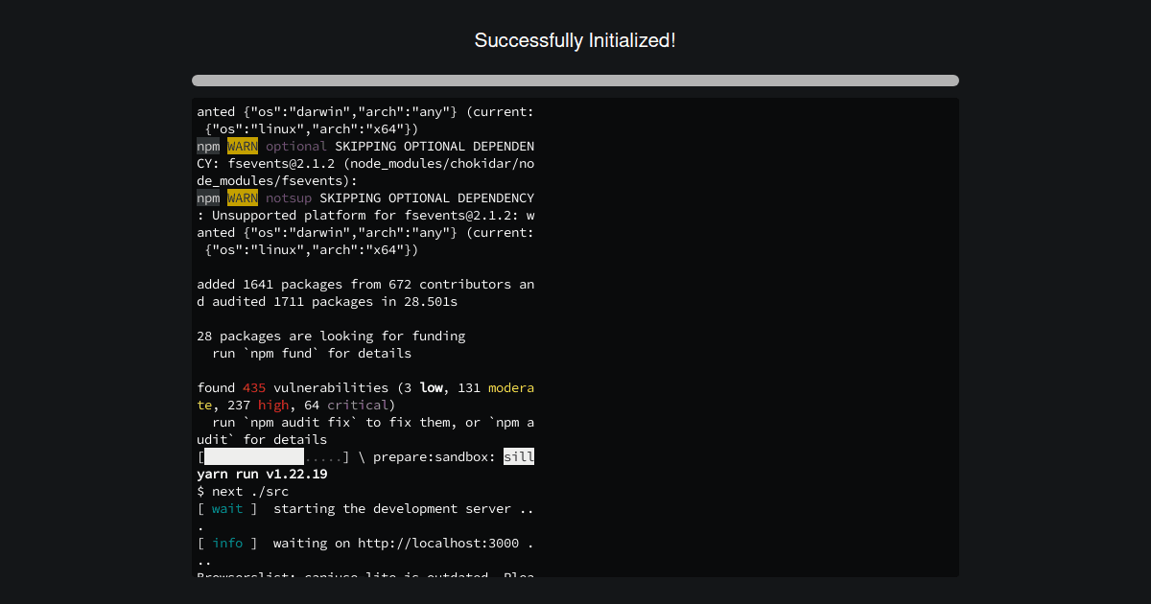Screen dimensions: 1151x604
Task: Click the teal info status tag
Action: click(227, 543)
